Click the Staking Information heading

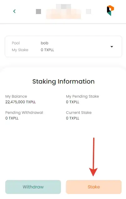pyautogui.click(x=63, y=81)
